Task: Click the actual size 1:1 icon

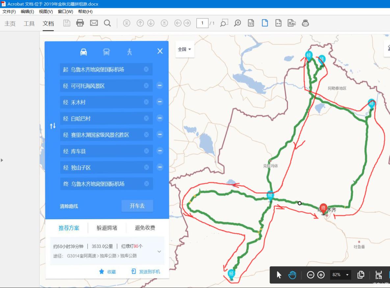Action: tap(251, 23)
